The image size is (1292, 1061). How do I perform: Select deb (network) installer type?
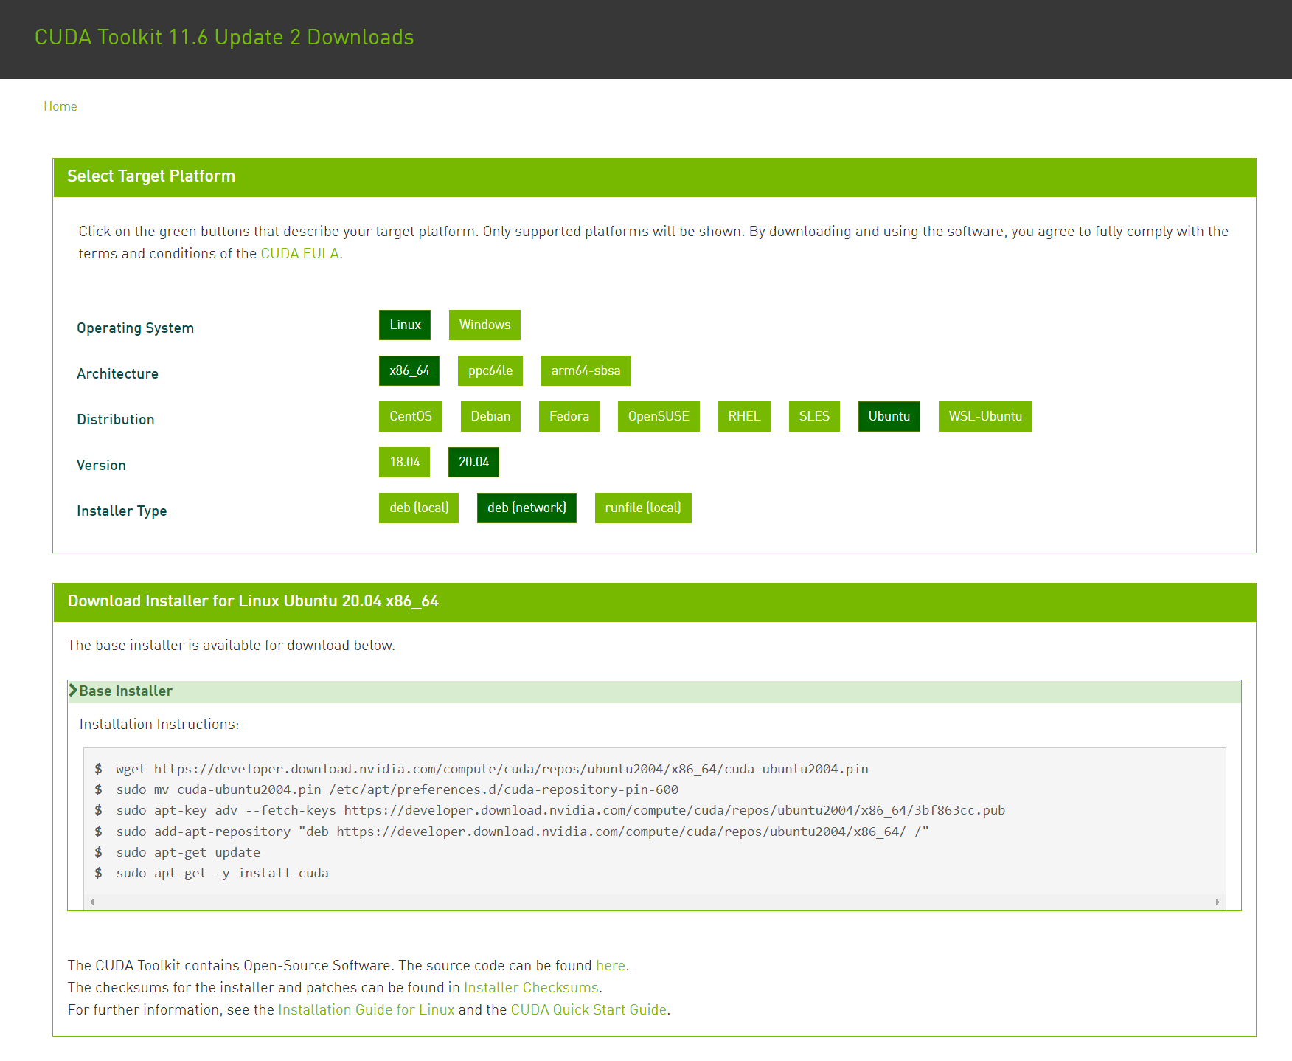pyautogui.click(x=527, y=508)
